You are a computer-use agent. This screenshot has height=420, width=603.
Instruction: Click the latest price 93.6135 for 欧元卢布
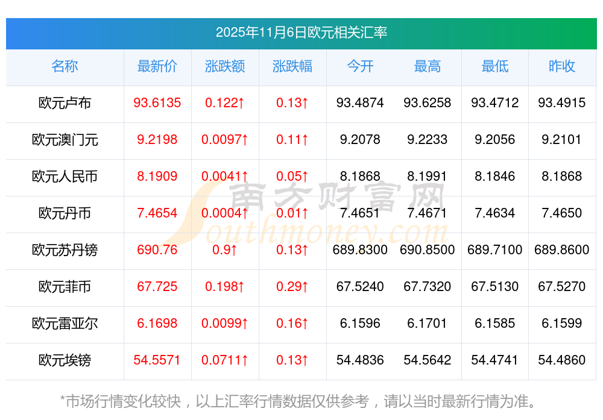coord(157,103)
